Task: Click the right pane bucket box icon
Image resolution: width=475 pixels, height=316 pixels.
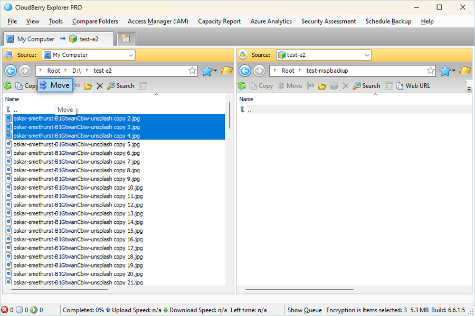Action: pyautogui.click(x=334, y=86)
